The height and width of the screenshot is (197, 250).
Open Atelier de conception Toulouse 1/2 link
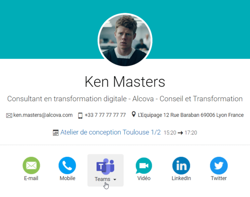[x=110, y=132]
